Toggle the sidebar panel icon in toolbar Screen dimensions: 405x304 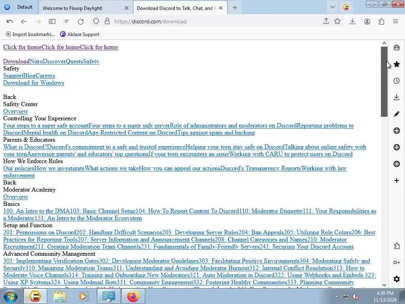(52, 21)
